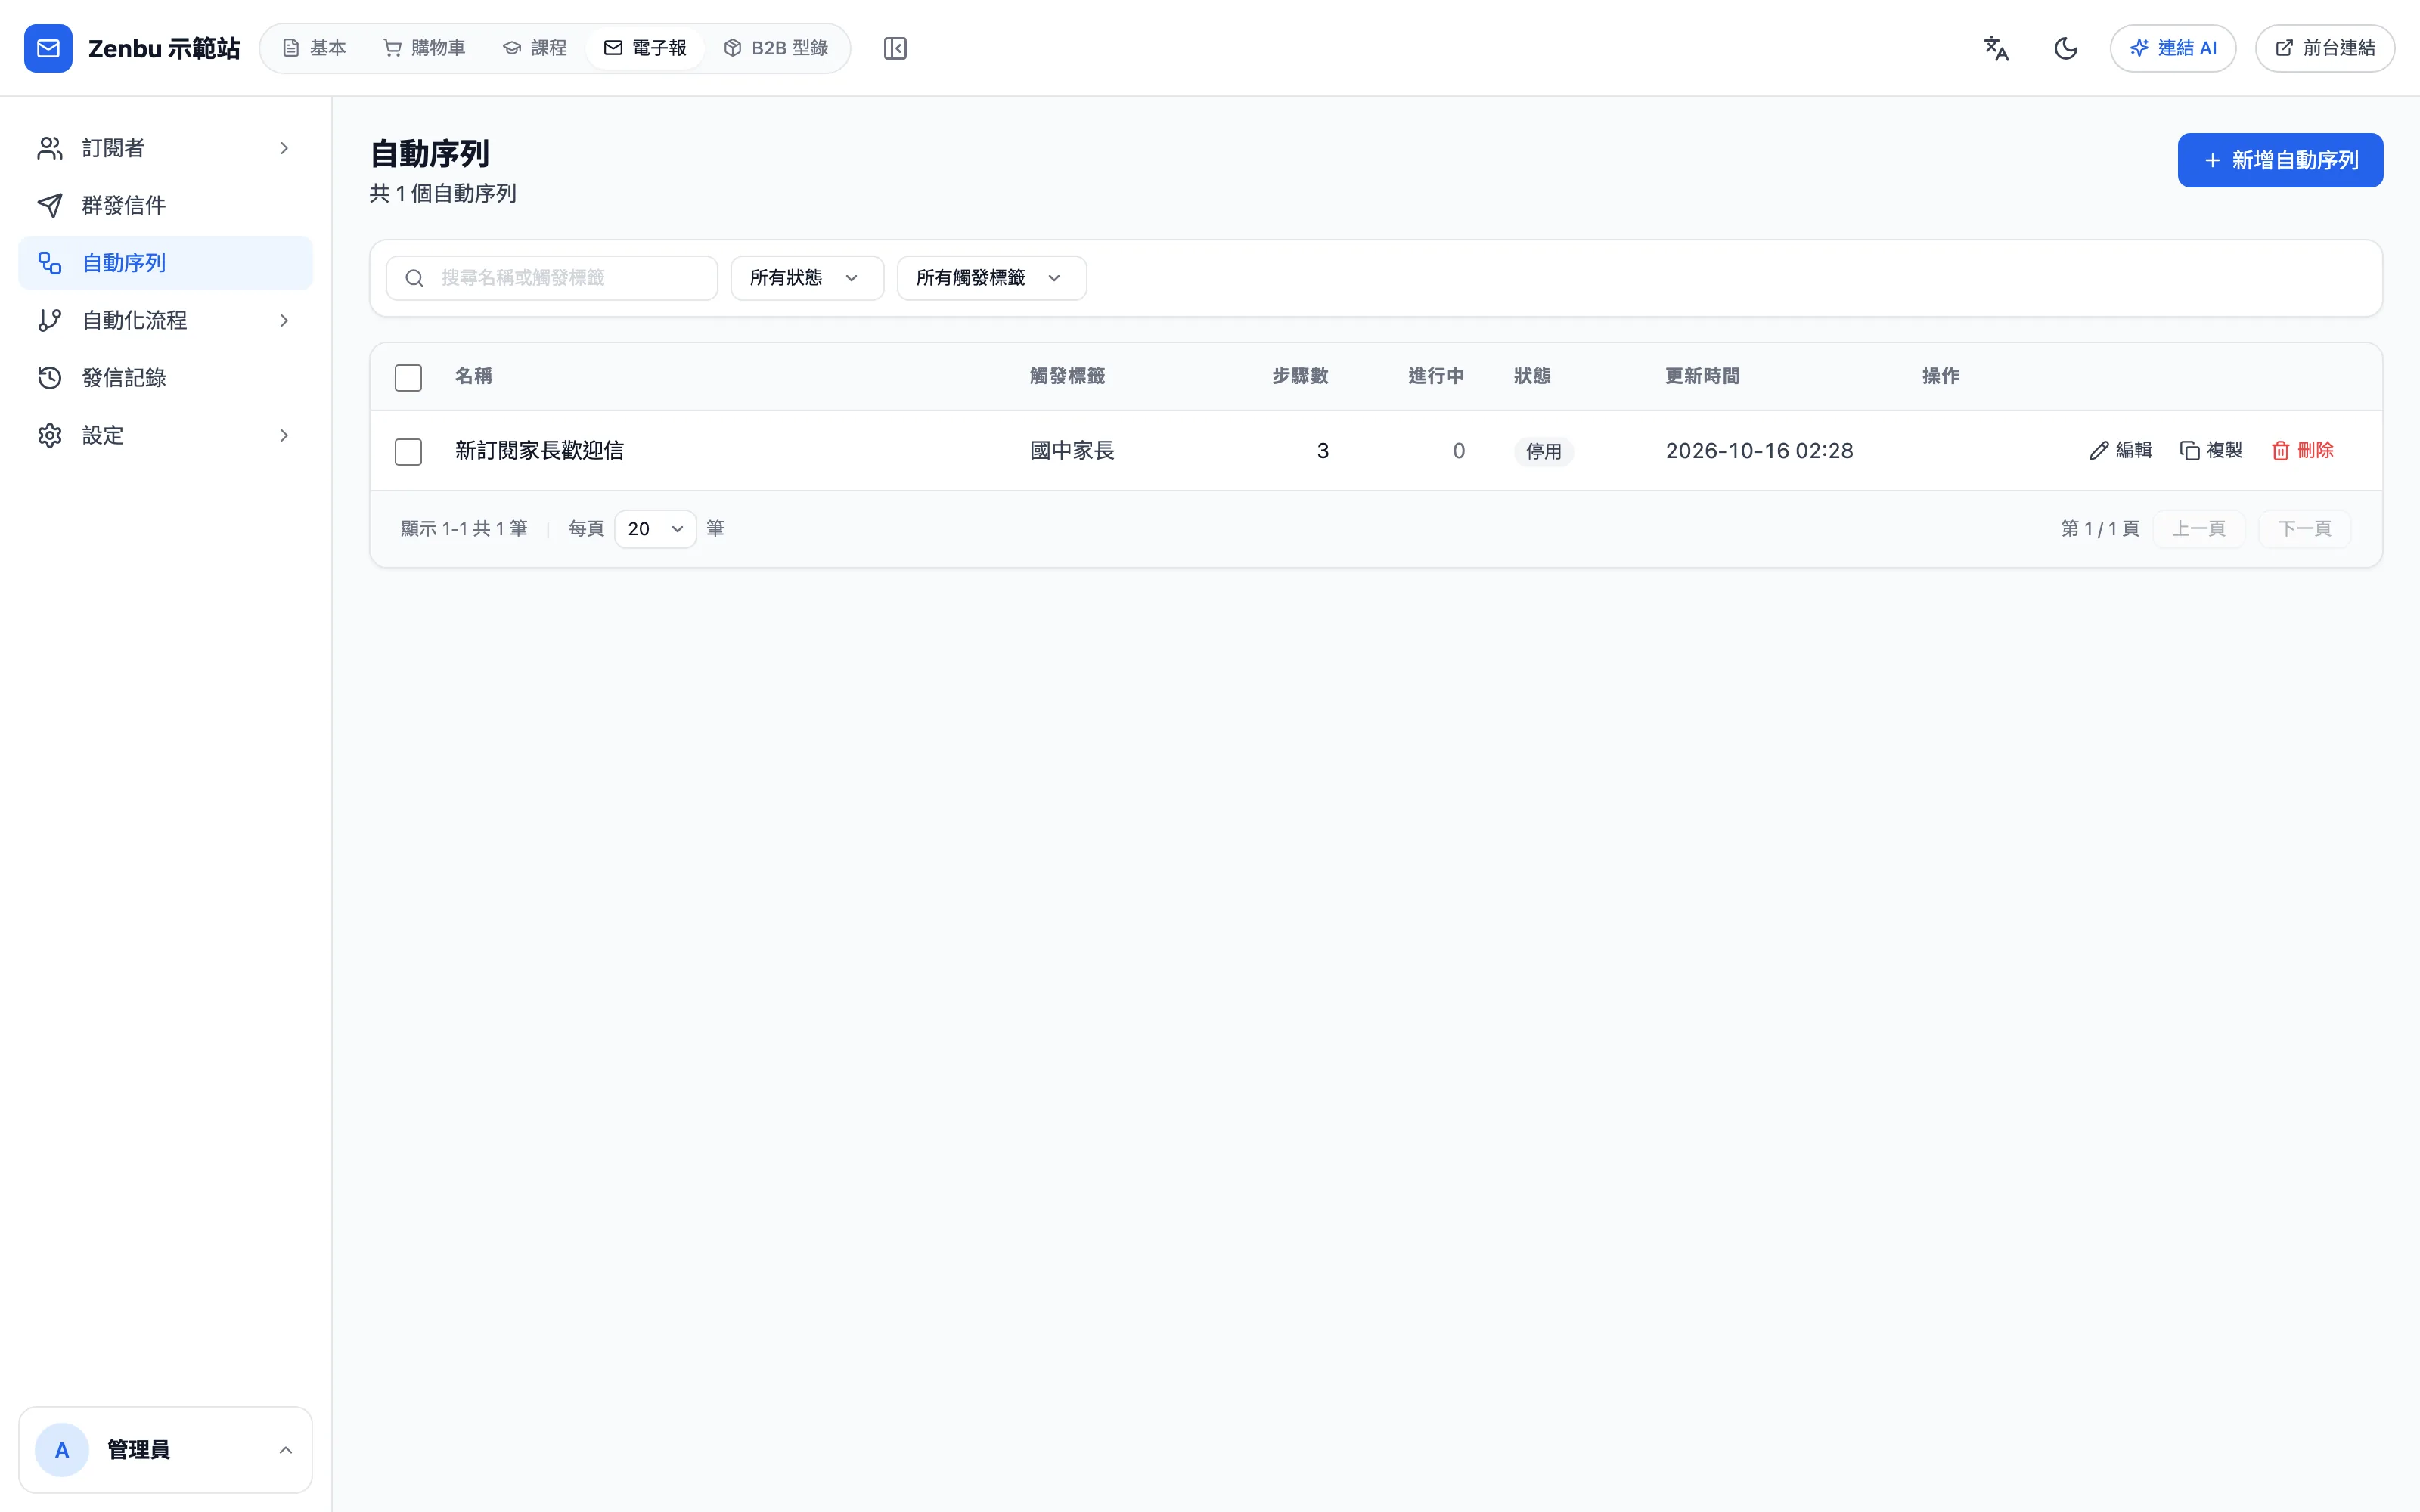
Task: Click the 設定 gear icon
Action: (x=50, y=435)
